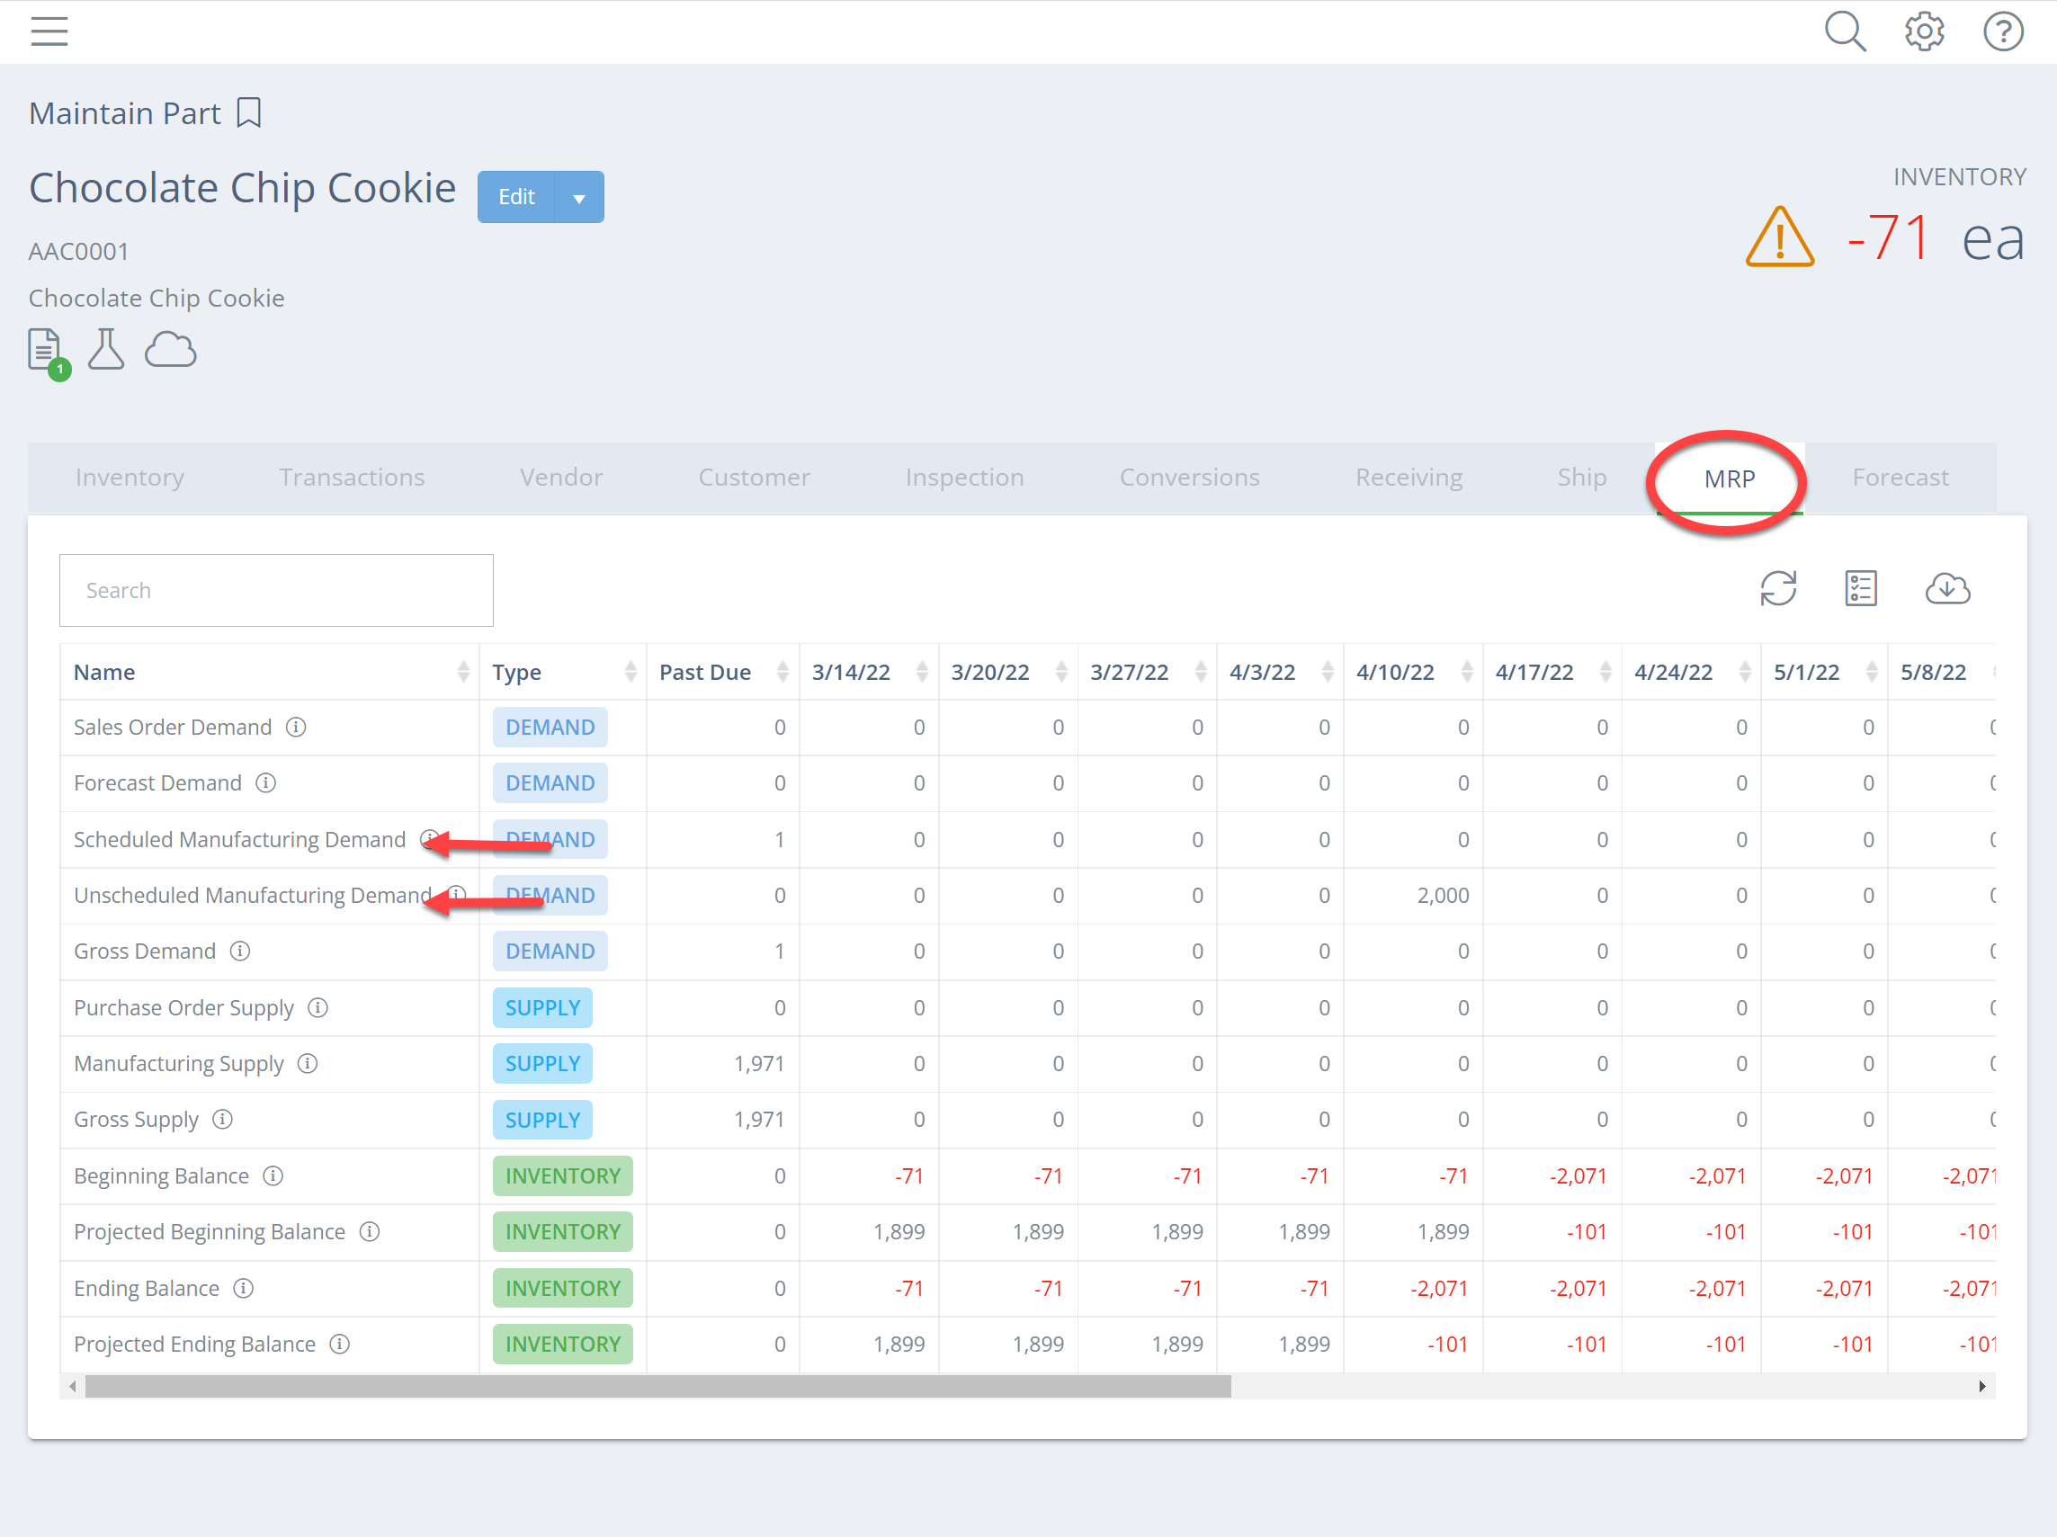The height and width of the screenshot is (1537, 2057).
Task: Click the help question mark icon
Action: (2002, 31)
